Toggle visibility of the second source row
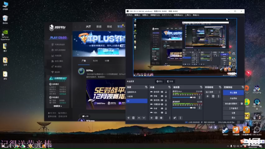The height and width of the screenshot is (149, 265). tap(162, 96)
